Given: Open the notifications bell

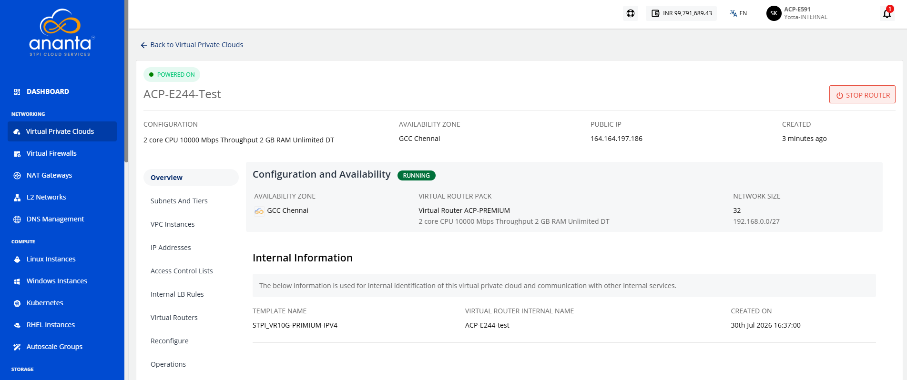Looking at the screenshot, I should 887,13.
